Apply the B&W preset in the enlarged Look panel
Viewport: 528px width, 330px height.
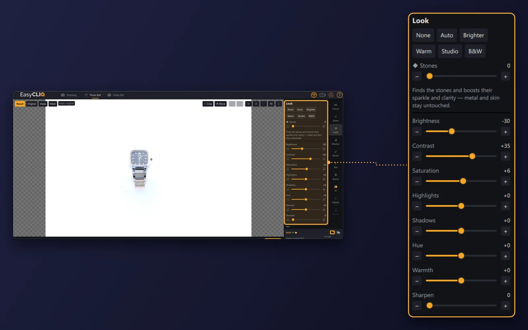475,51
